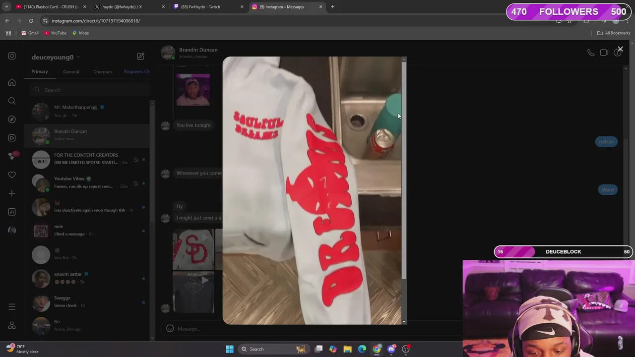Start a video call with Brandin Duncan
This screenshot has width=635, height=357.
pyautogui.click(x=604, y=53)
